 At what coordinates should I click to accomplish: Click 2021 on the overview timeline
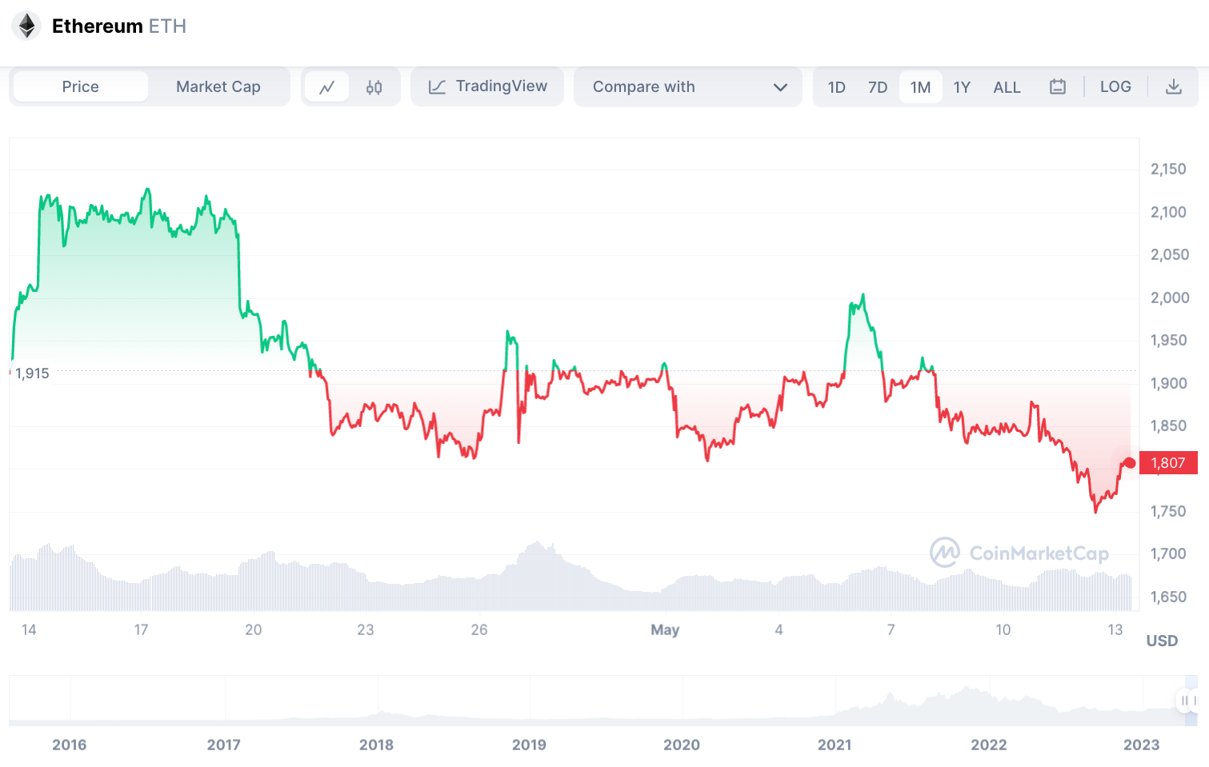pyautogui.click(x=835, y=745)
